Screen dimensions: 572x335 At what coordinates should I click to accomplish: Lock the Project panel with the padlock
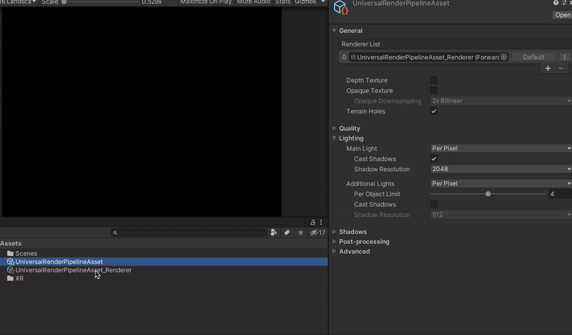tap(312, 222)
